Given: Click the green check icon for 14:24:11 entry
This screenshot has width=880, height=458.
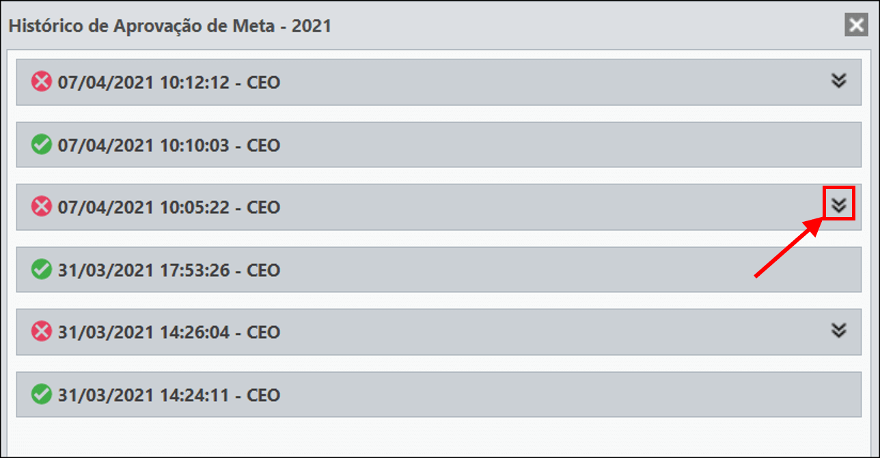Looking at the screenshot, I should pos(42,395).
